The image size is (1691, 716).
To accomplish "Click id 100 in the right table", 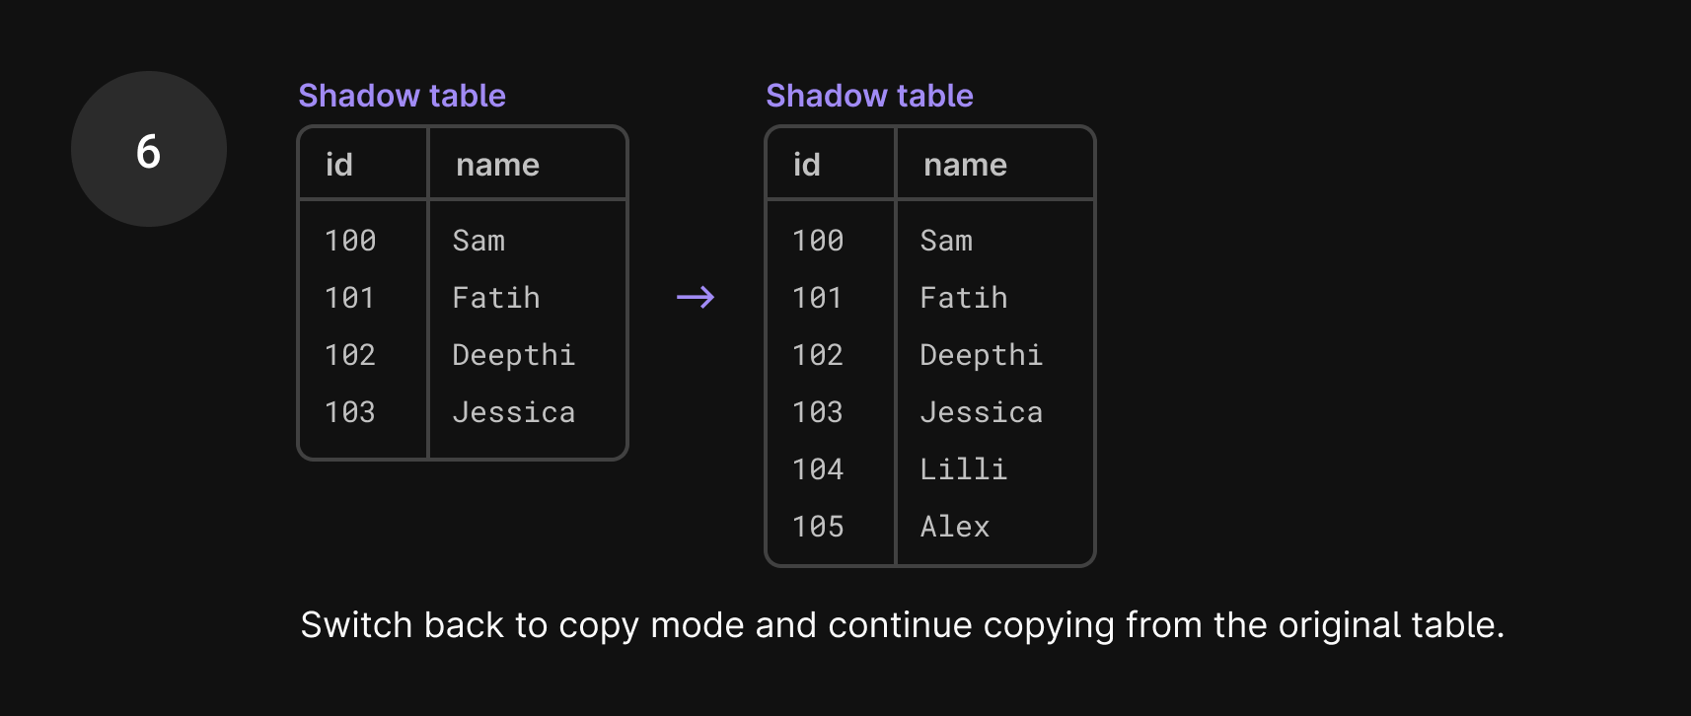I will click(x=818, y=240).
